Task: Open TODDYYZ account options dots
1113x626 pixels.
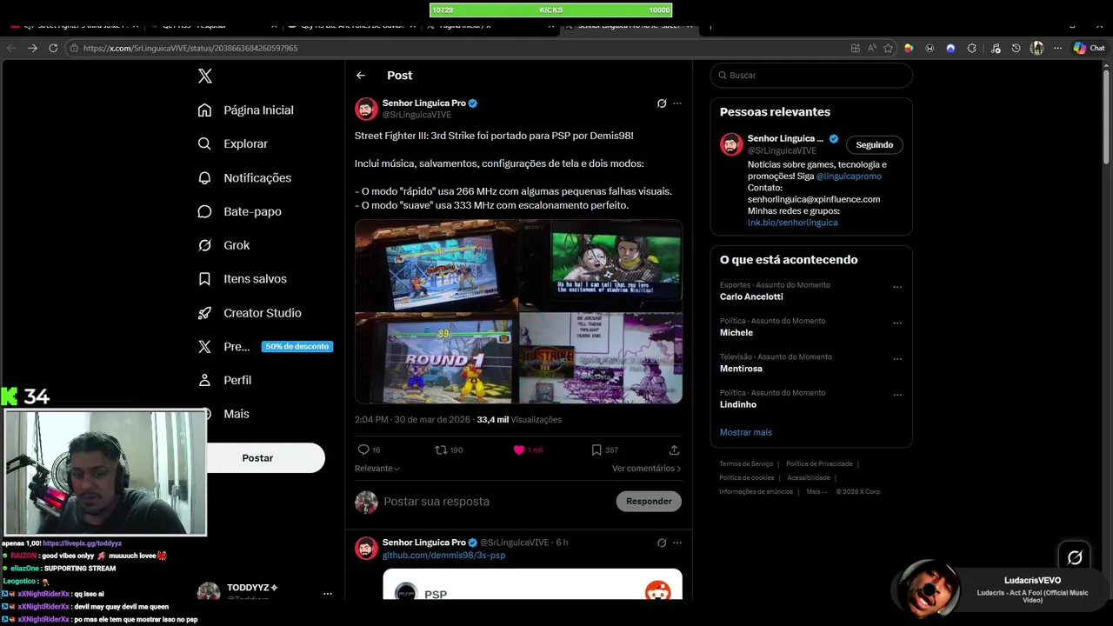Action: [x=328, y=594]
